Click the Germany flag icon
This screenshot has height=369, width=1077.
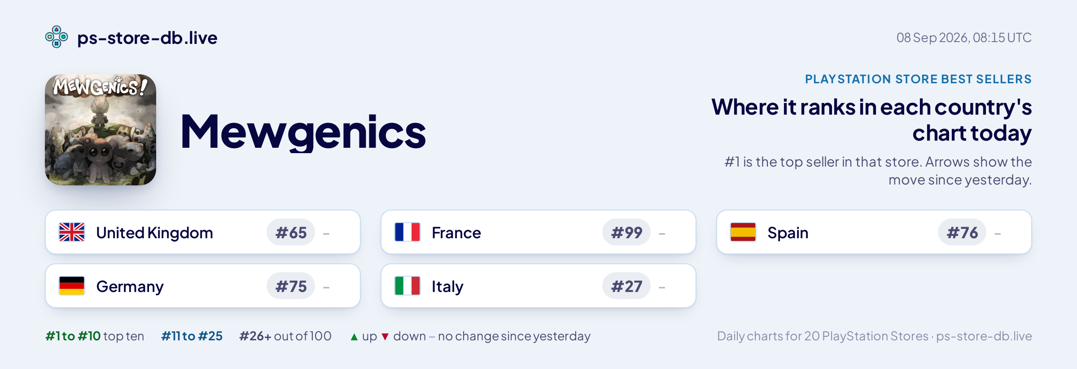72,286
